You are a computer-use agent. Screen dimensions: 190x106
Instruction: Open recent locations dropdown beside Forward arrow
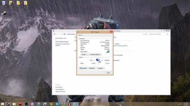[60, 34]
